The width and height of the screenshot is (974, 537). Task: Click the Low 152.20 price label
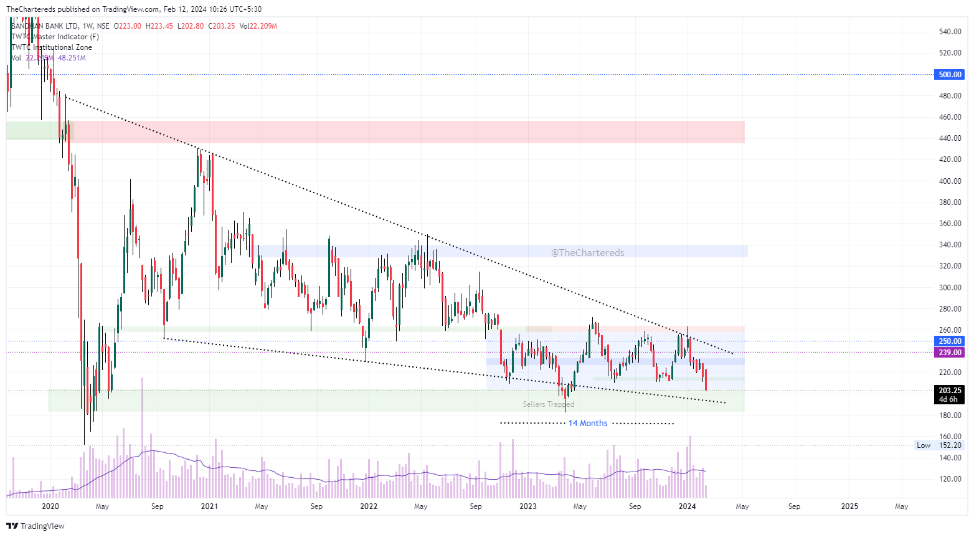940,445
